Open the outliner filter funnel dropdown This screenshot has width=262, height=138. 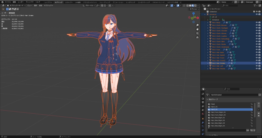point(256,6)
